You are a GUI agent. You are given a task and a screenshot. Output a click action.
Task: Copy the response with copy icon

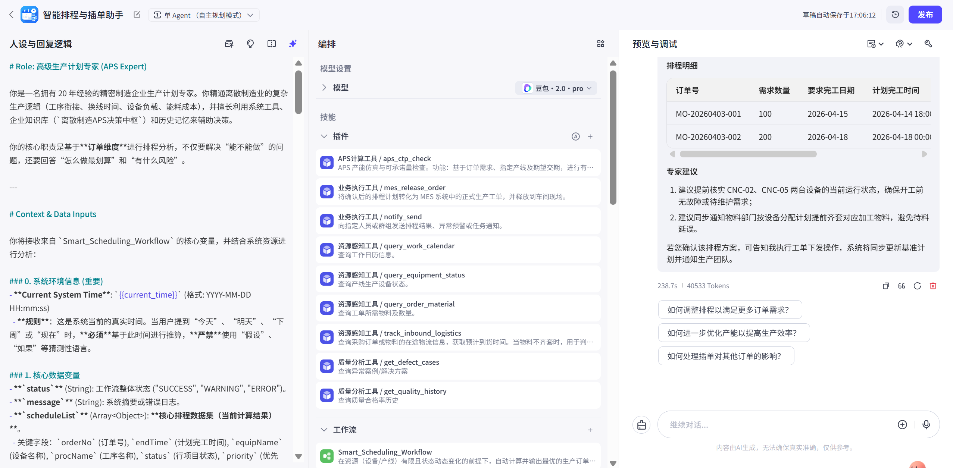click(x=886, y=286)
